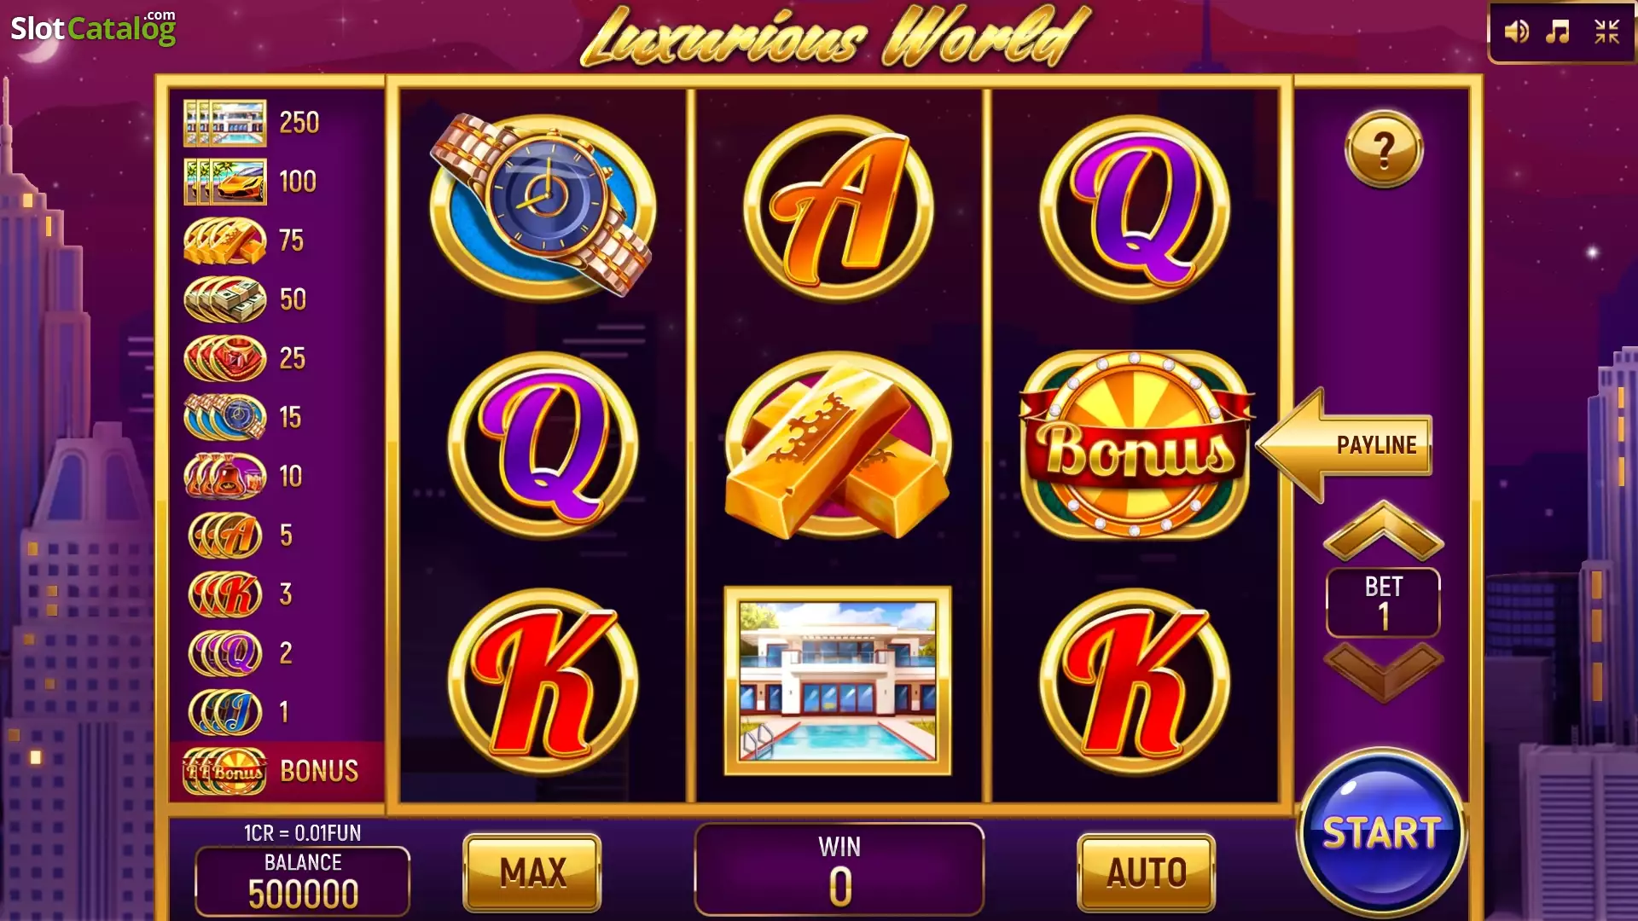Select the MAX bet button
This screenshot has height=921, width=1638.
[532, 872]
